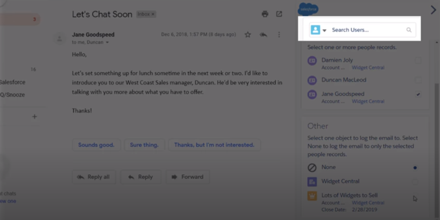Select the None radio button
This screenshot has height=220, width=440.
415,168
